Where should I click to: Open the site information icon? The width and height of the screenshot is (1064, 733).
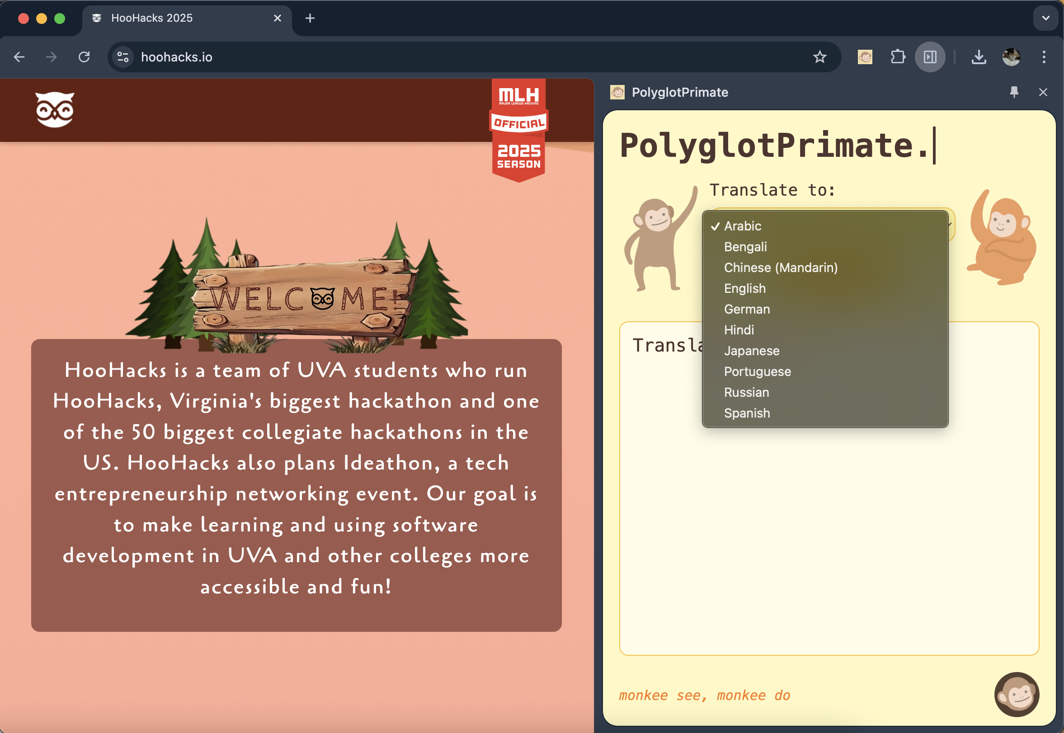click(122, 57)
